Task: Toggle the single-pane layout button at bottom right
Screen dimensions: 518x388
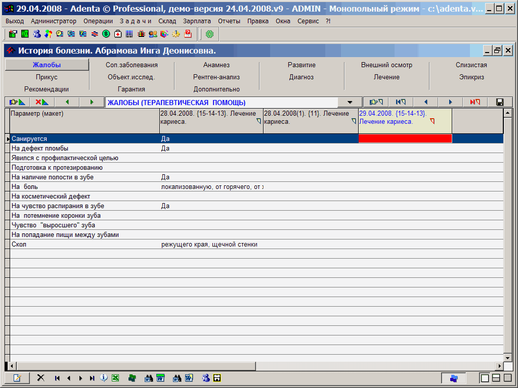Action: (x=485, y=378)
